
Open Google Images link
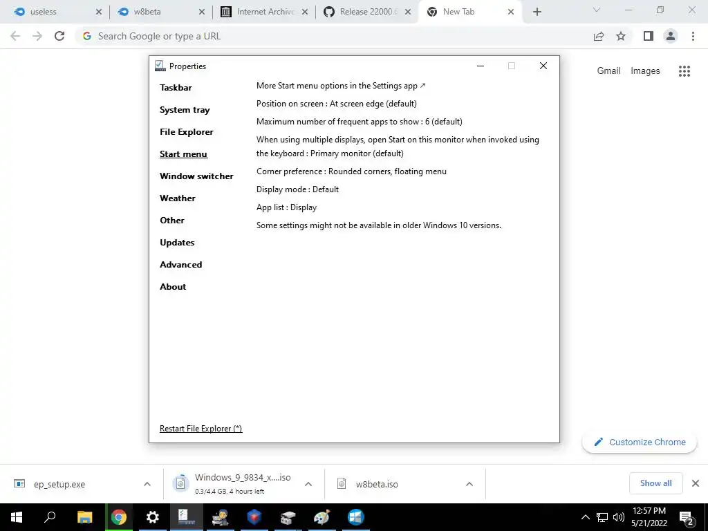(645, 71)
